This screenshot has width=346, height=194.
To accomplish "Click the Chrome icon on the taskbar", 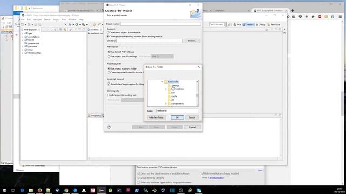I will pos(66,190).
